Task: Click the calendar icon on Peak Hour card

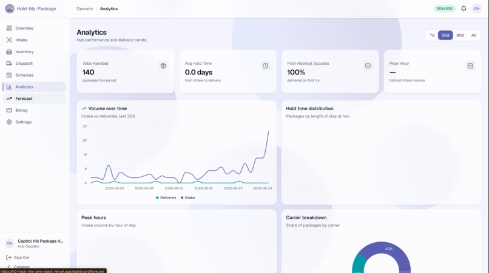Action: pyautogui.click(x=470, y=66)
